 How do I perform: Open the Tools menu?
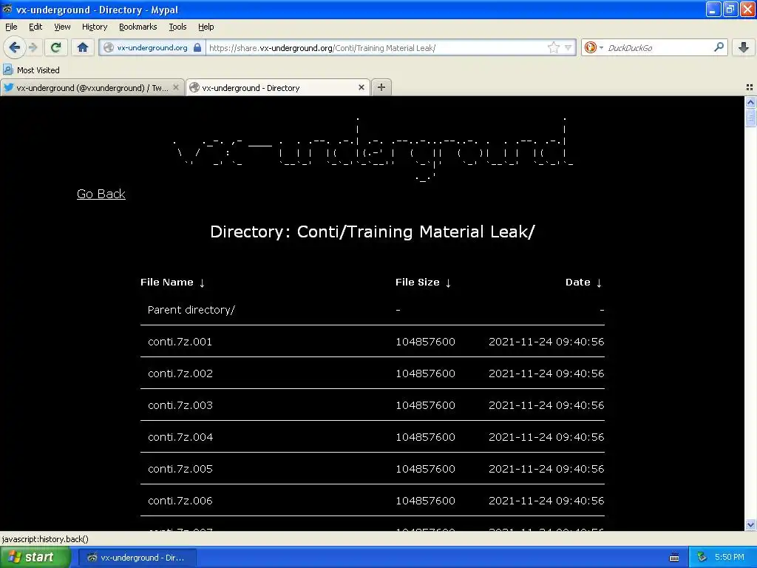[177, 27]
